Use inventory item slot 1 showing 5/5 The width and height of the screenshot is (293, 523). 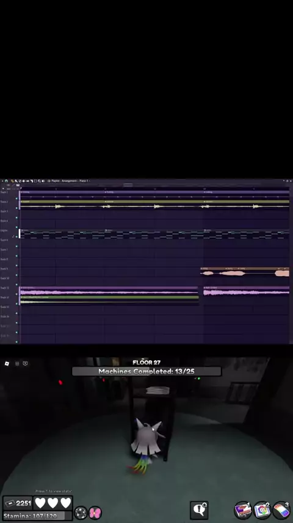coord(243,510)
